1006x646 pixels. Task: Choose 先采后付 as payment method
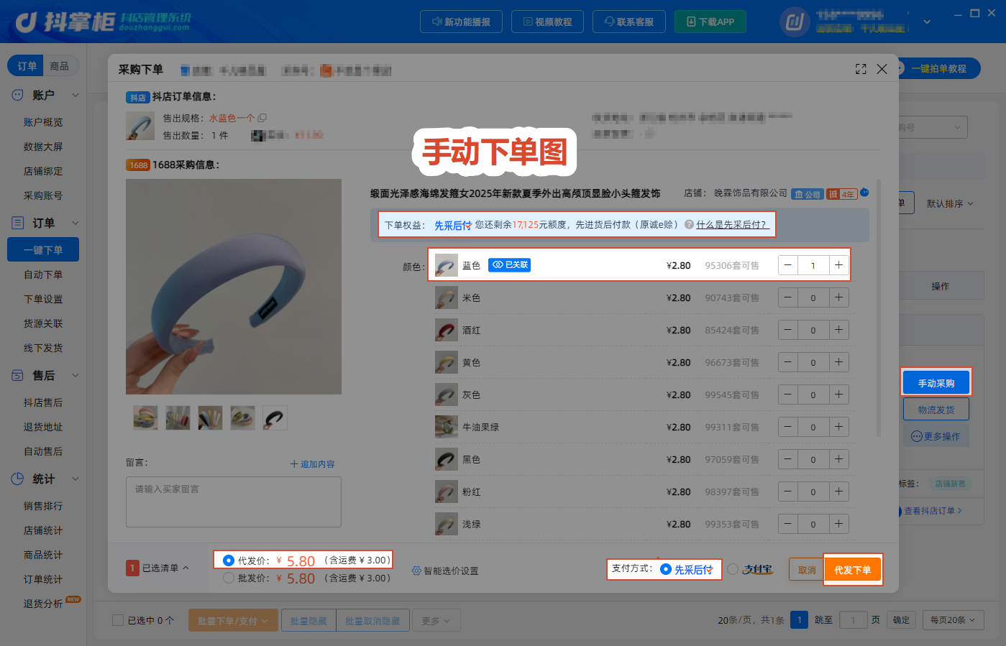(666, 569)
